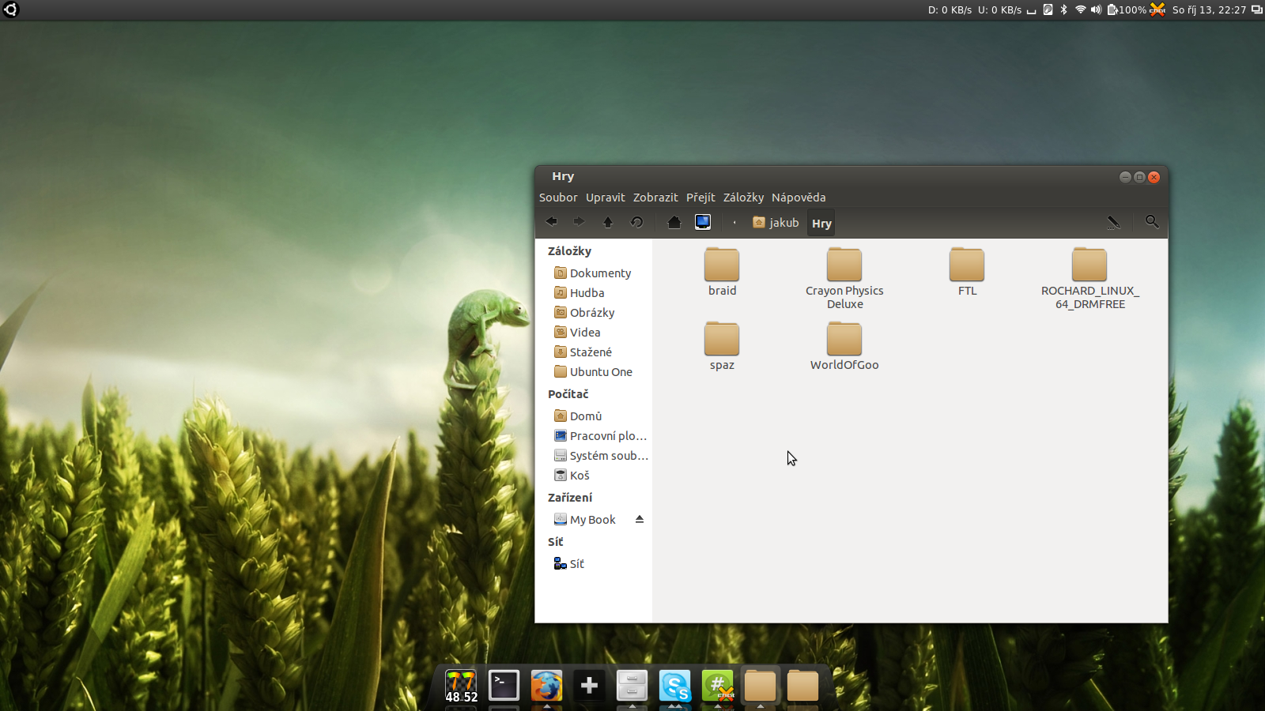Open the Ubuntu One sidebar entry
The width and height of the screenshot is (1265, 711).
coord(594,372)
